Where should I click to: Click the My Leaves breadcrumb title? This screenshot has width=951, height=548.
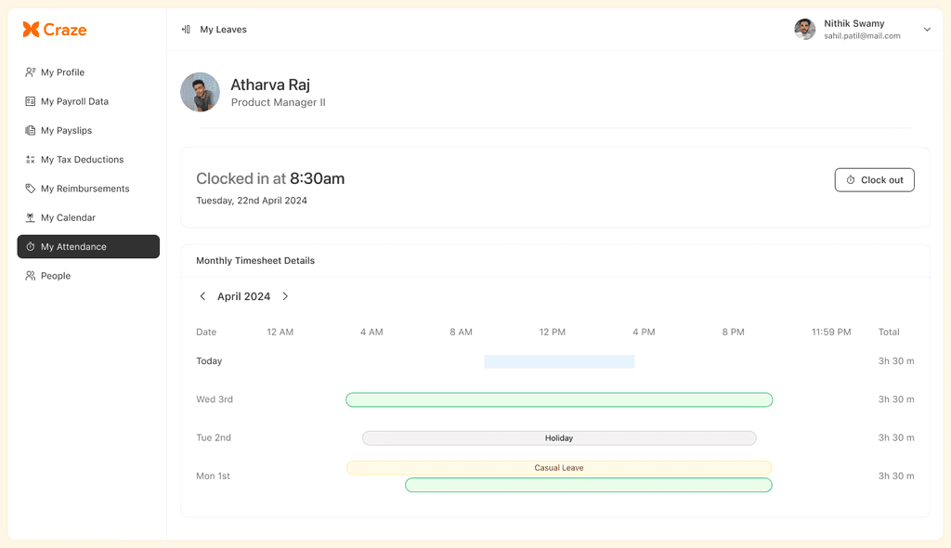click(x=223, y=29)
